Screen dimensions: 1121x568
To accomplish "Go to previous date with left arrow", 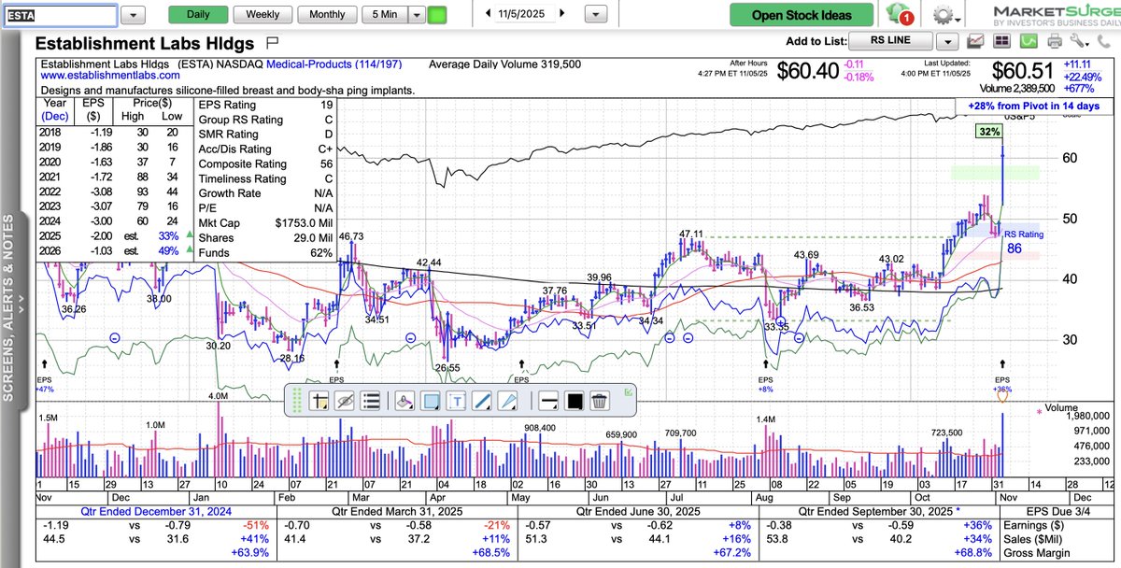I will pyautogui.click(x=488, y=13).
